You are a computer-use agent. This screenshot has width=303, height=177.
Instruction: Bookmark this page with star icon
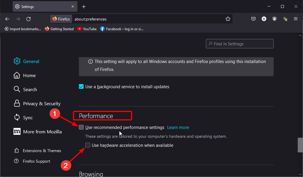[228, 19]
